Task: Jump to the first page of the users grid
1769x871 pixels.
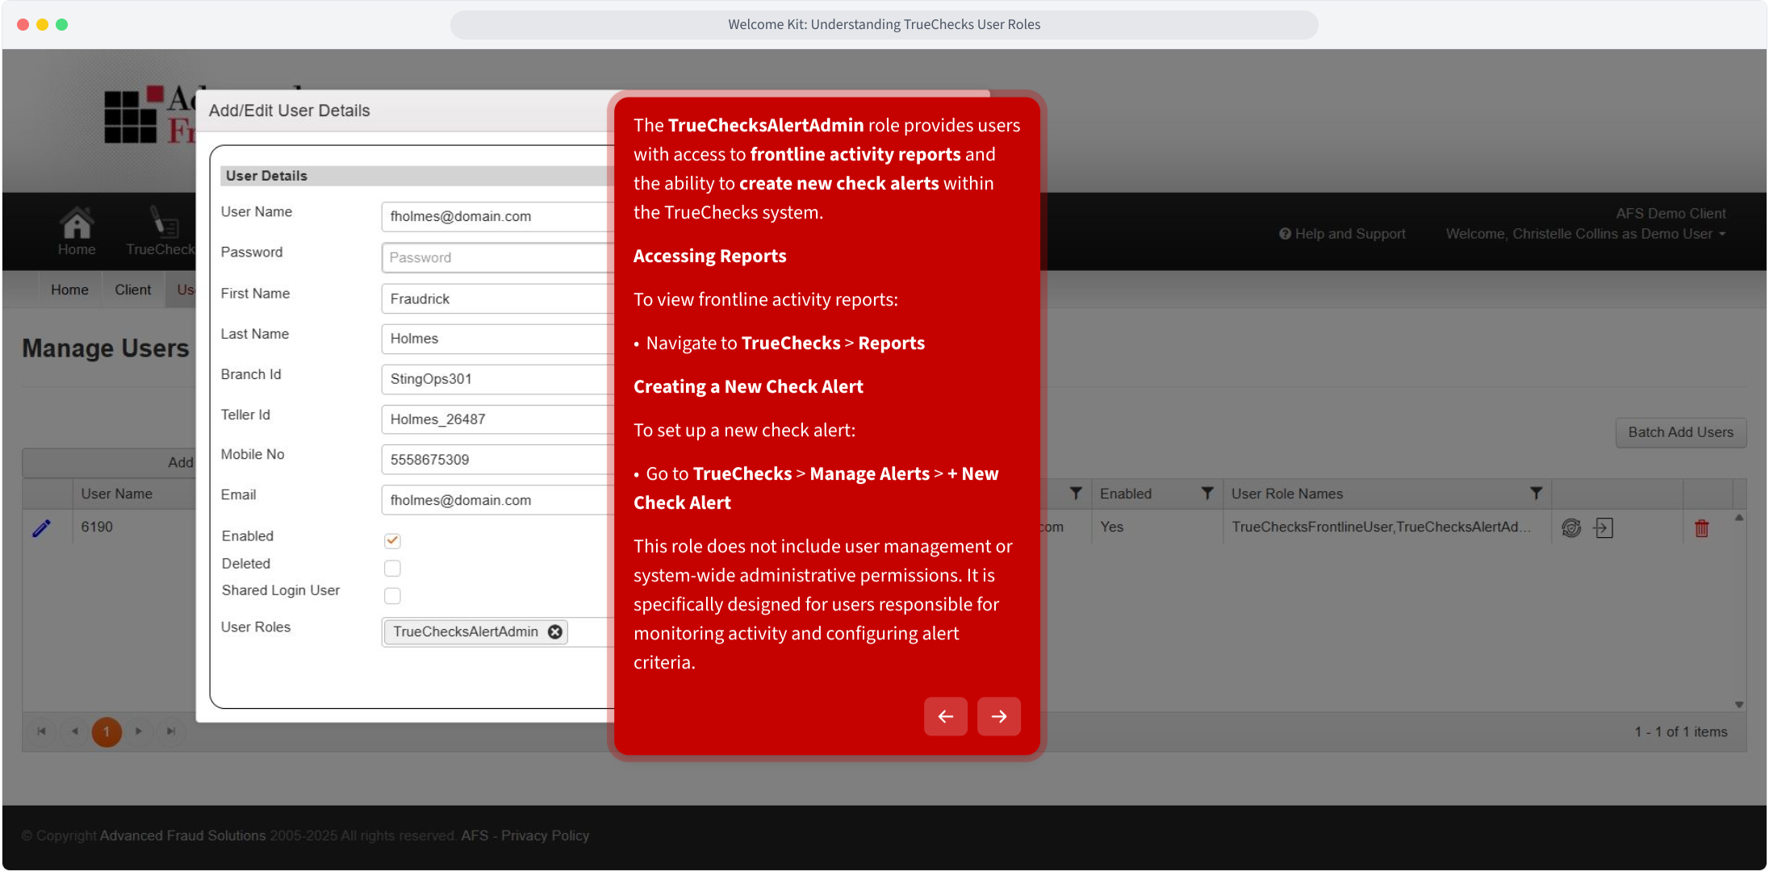Action: click(x=42, y=731)
